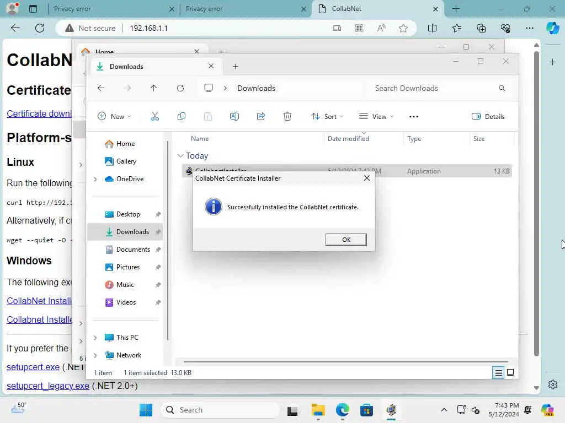Image resolution: width=565 pixels, height=423 pixels.
Task: Open Music in the Explorer sidebar
Action: click(125, 285)
